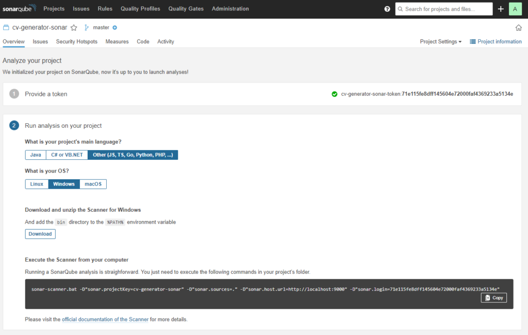The image size is (528, 335).
Task: Click the list icon of Project information
Action: point(473,42)
